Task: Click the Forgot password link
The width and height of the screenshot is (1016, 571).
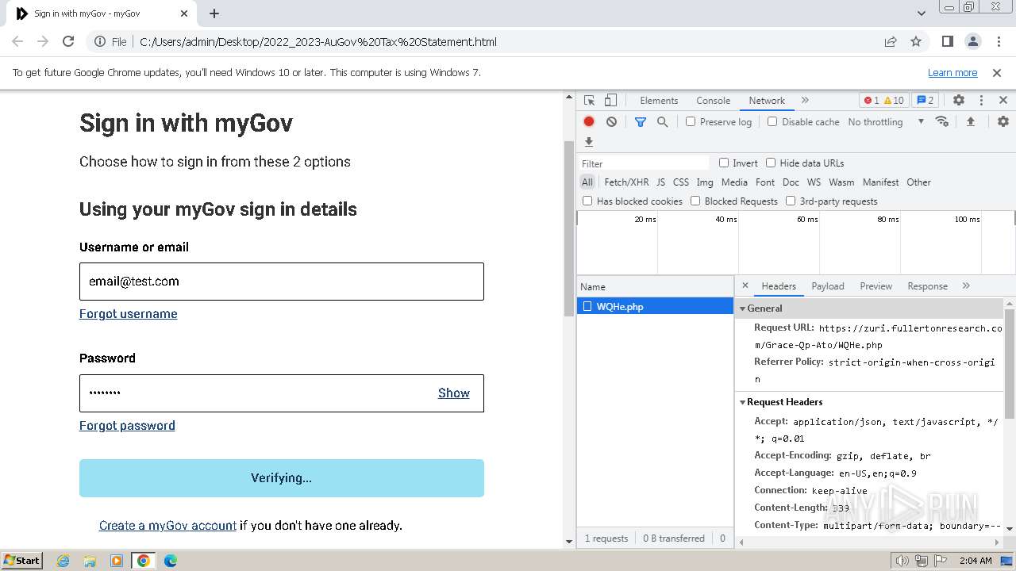Action: coord(127,426)
